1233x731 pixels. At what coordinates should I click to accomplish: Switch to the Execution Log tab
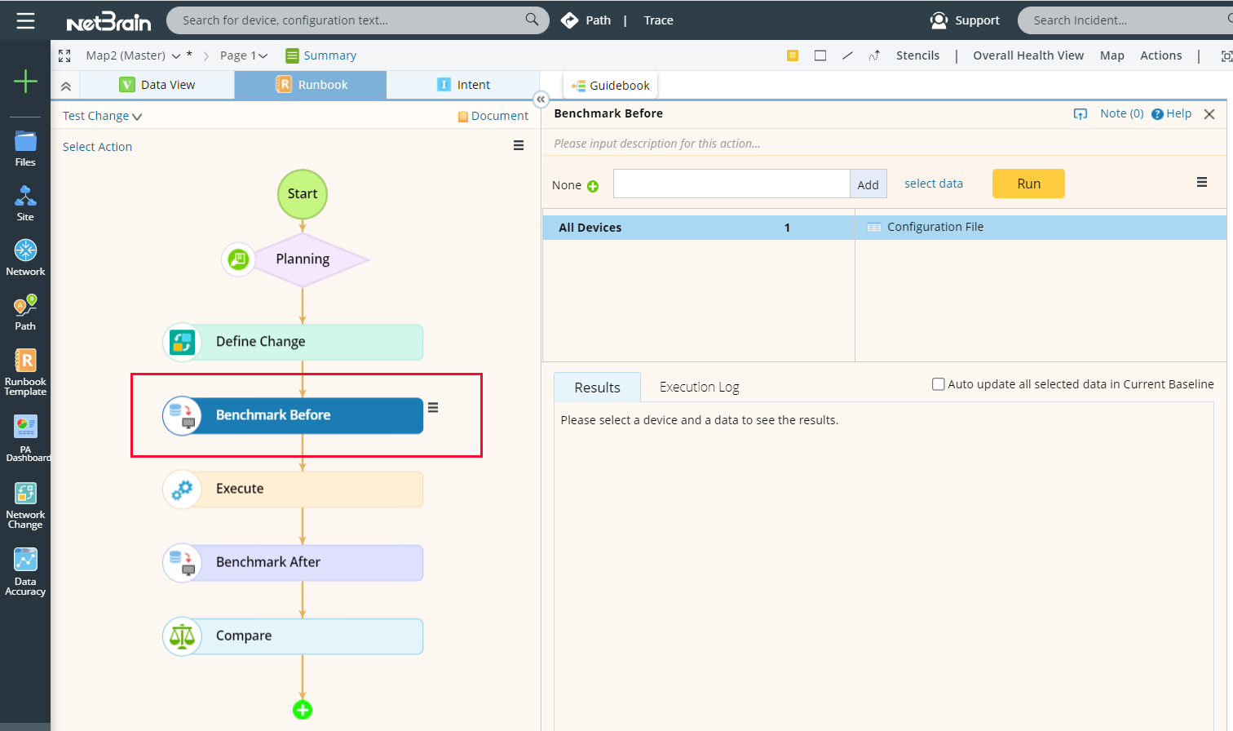[698, 386]
